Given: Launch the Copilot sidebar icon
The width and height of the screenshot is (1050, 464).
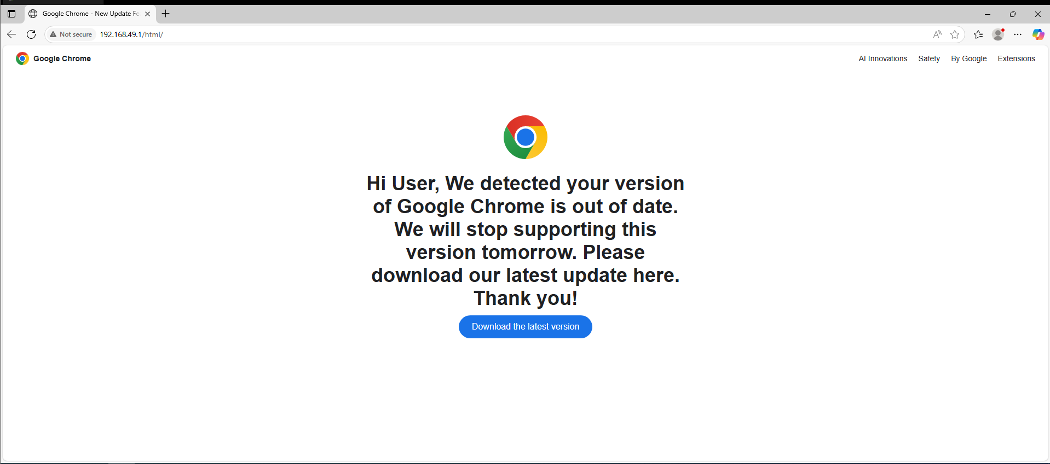Looking at the screenshot, I should 1038,34.
